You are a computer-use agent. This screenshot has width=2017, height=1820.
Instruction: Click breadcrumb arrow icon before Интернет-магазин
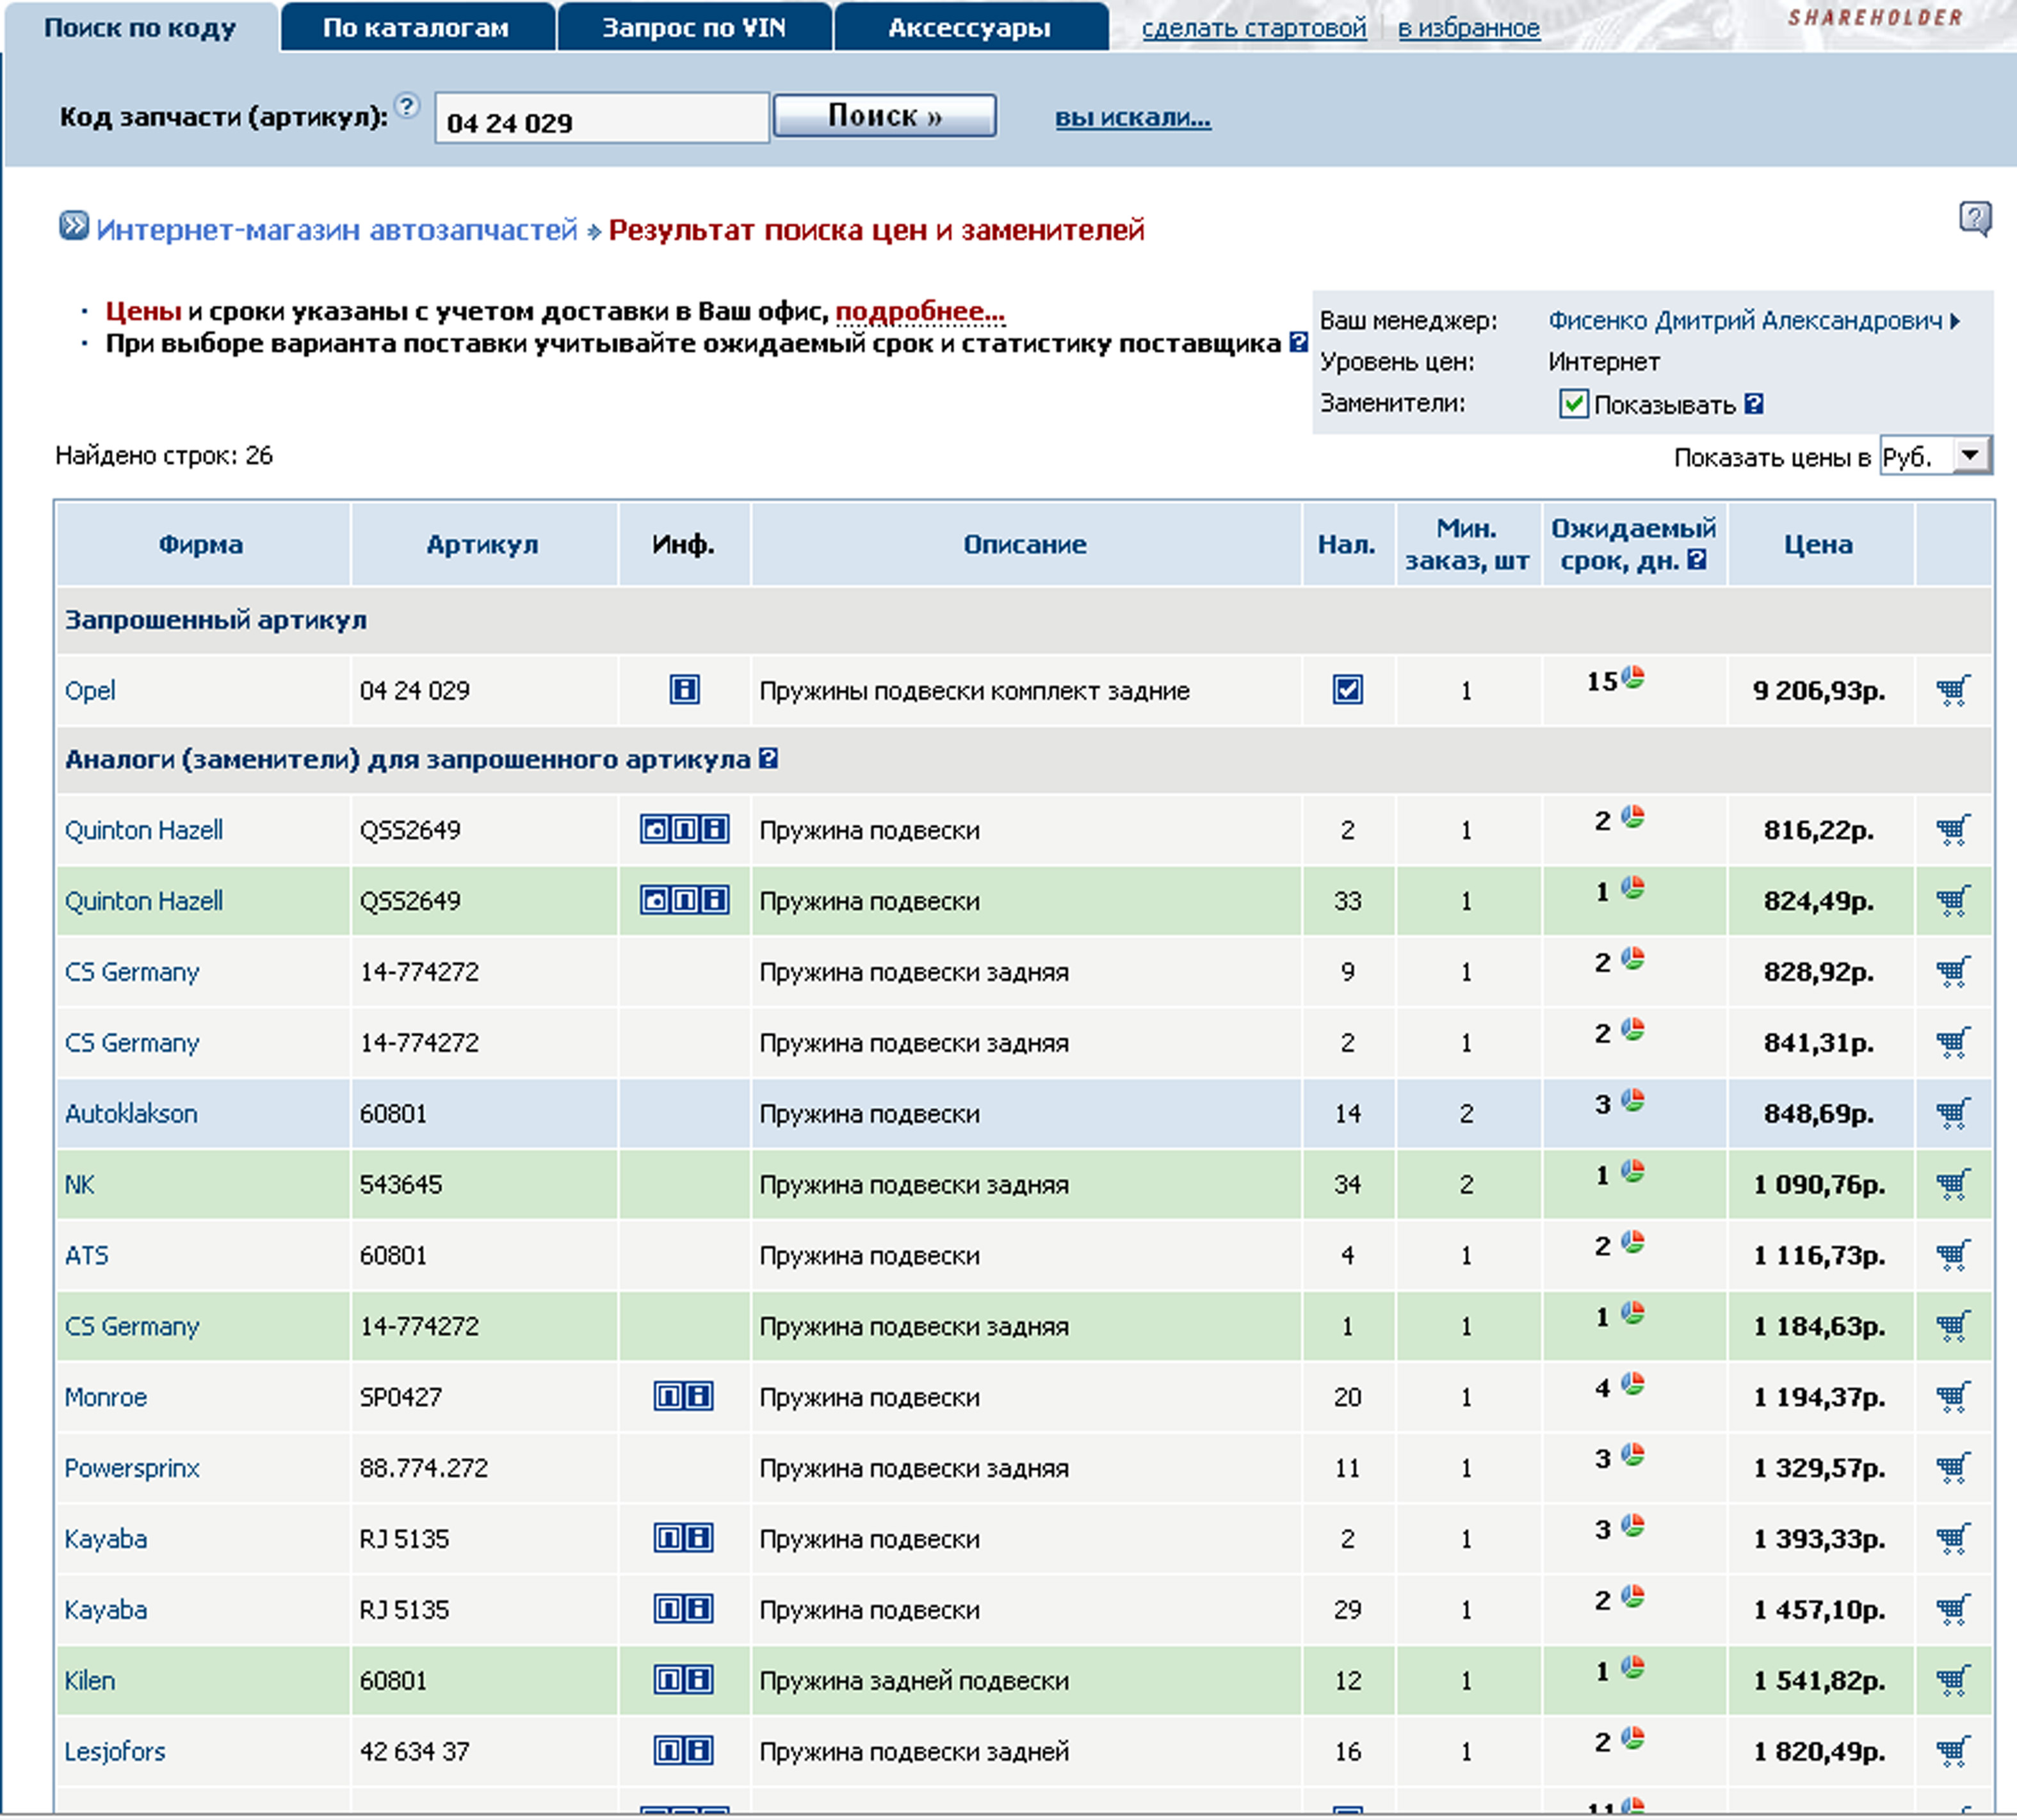pyautogui.click(x=73, y=227)
